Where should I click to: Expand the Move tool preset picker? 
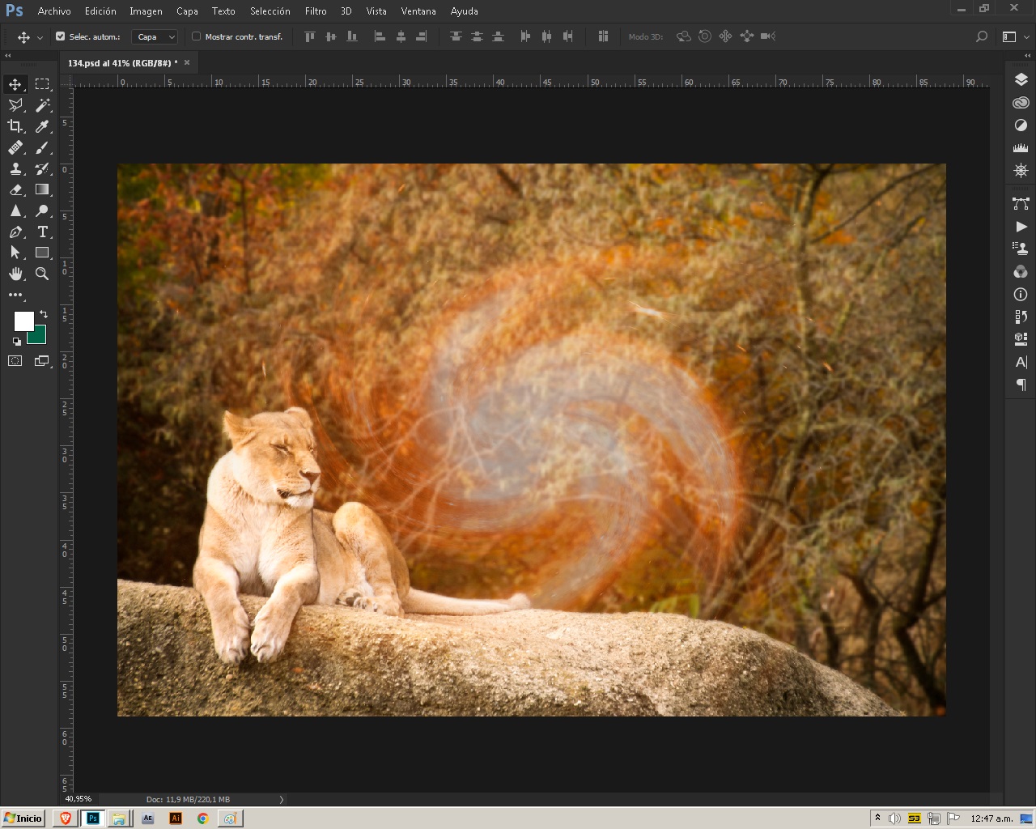click(40, 37)
